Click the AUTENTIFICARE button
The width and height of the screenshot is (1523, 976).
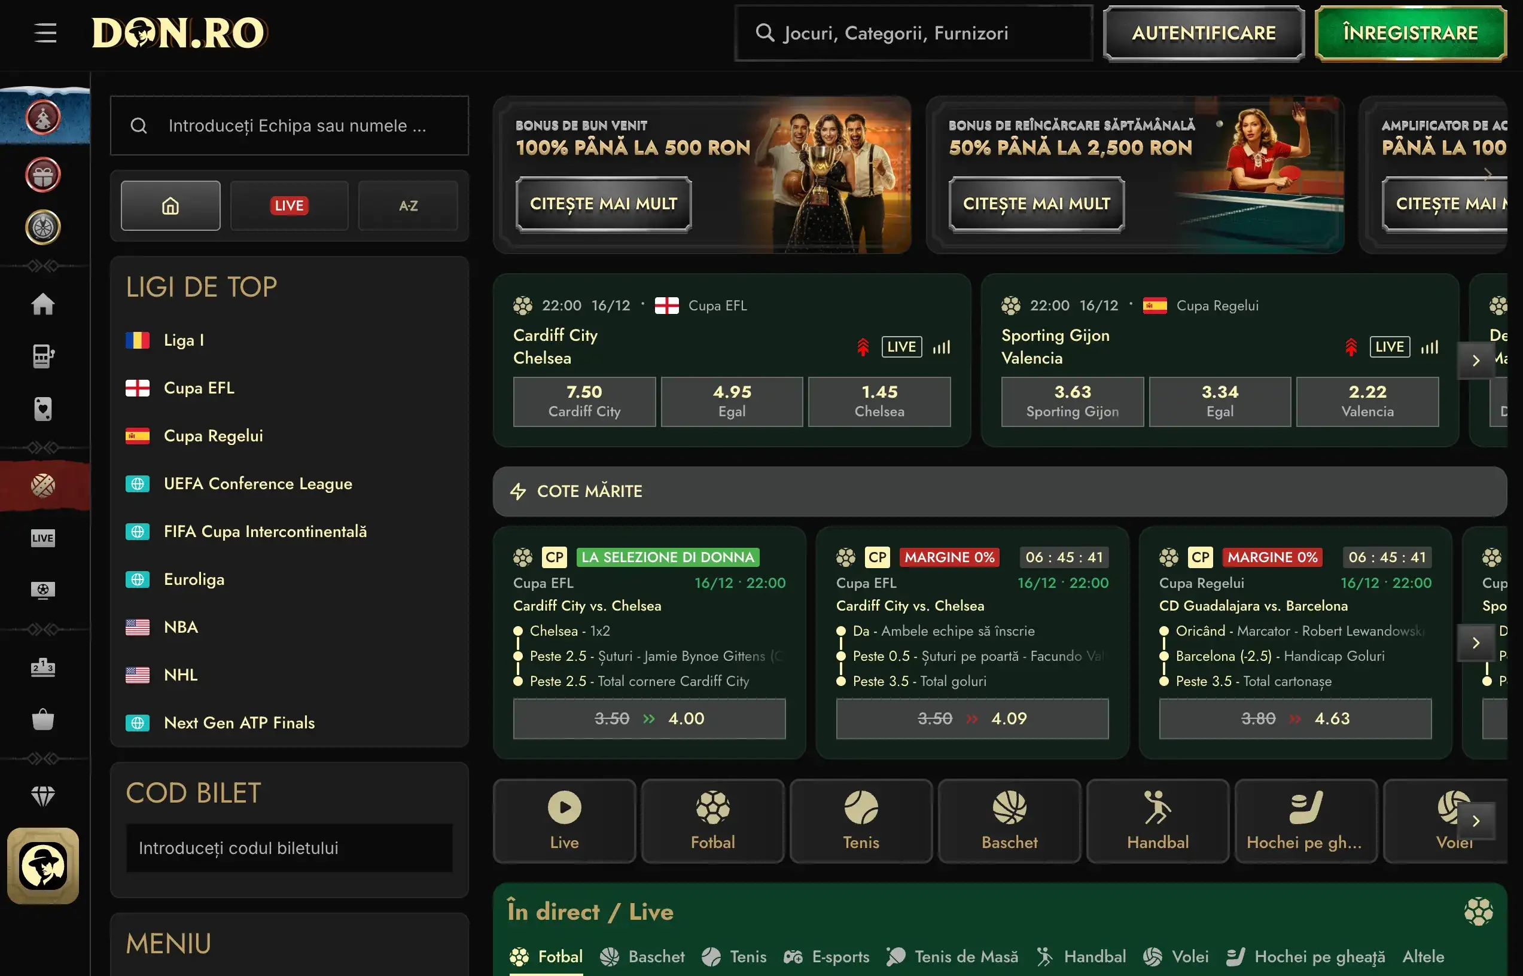point(1203,33)
